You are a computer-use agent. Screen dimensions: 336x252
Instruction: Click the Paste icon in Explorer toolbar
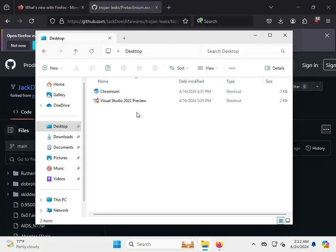[108, 68]
